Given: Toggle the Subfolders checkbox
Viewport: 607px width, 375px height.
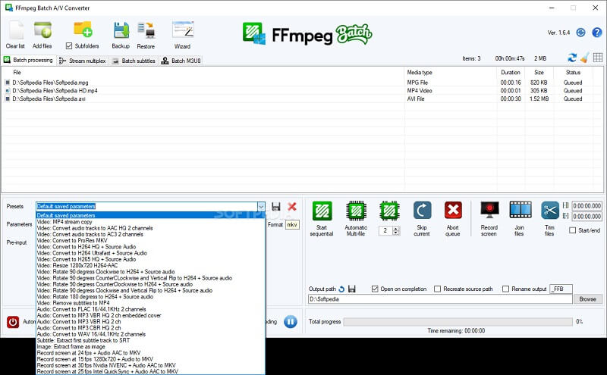Looking at the screenshot, I should [69, 46].
